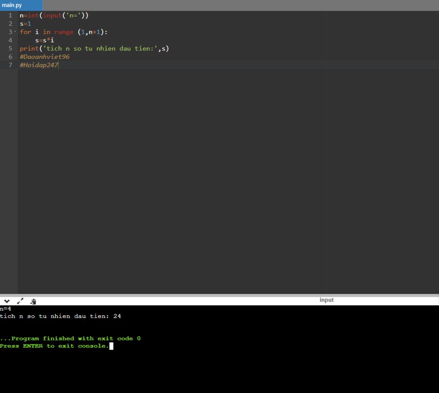
Task: Click the for i in range line
Action: tap(63, 32)
